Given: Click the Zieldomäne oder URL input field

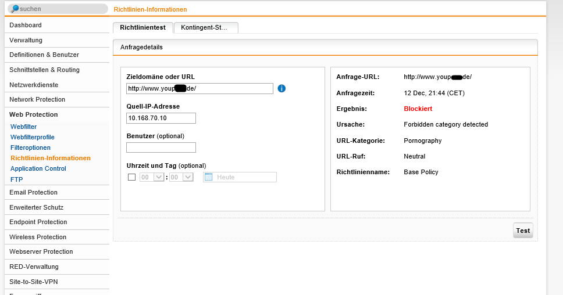Looking at the screenshot, I should [x=199, y=88].
